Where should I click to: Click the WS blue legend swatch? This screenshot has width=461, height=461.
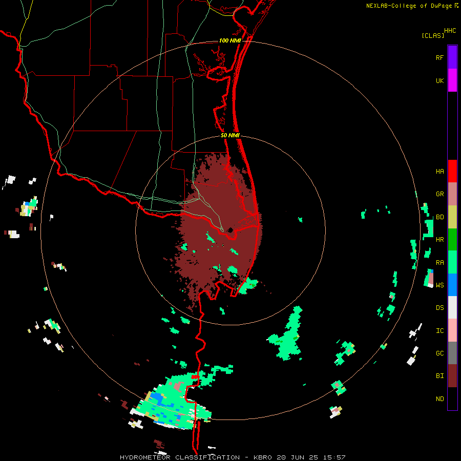click(452, 285)
